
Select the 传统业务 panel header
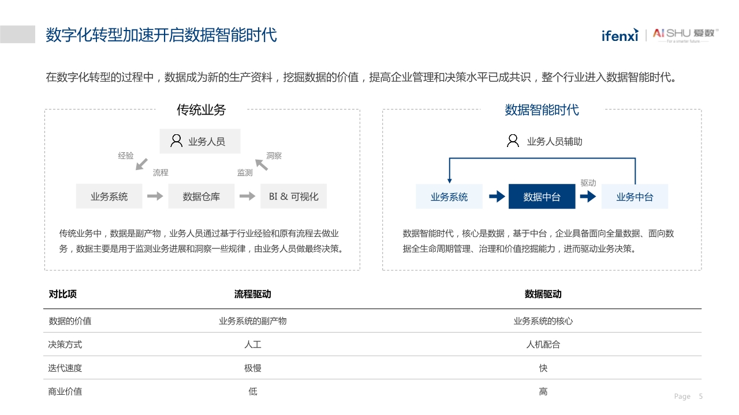point(200,110)
